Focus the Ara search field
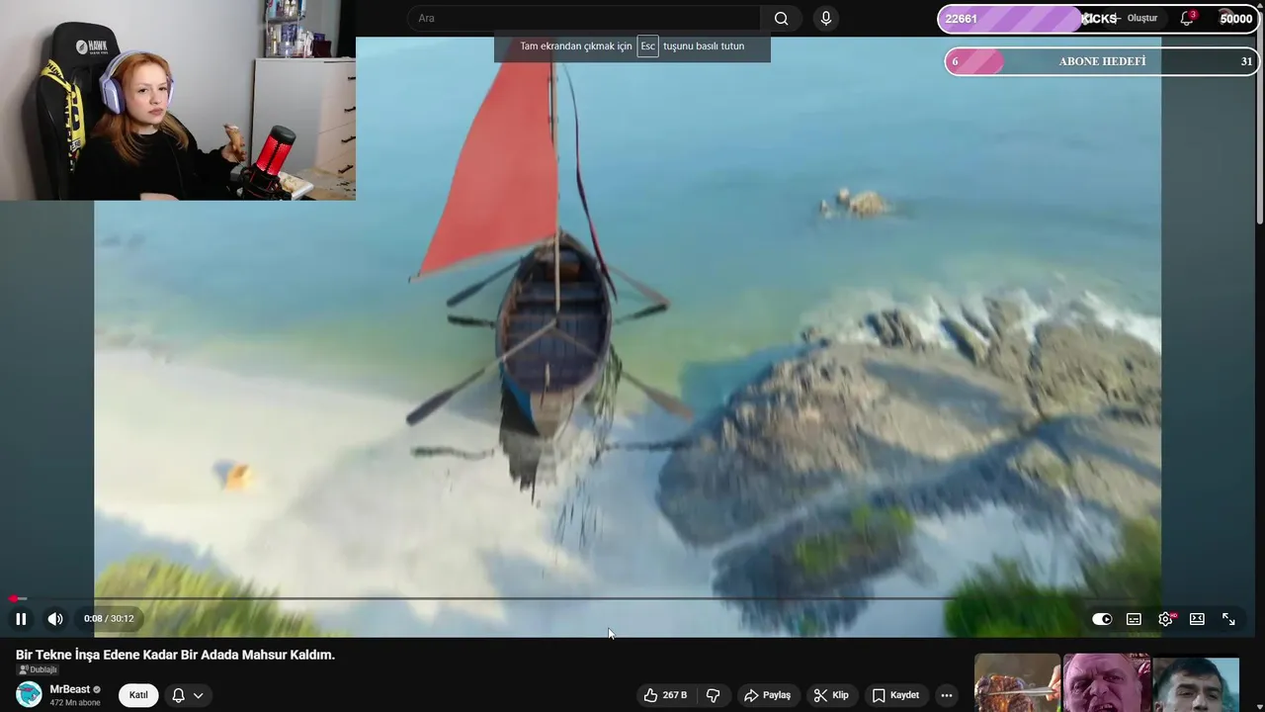 (584, 18)
